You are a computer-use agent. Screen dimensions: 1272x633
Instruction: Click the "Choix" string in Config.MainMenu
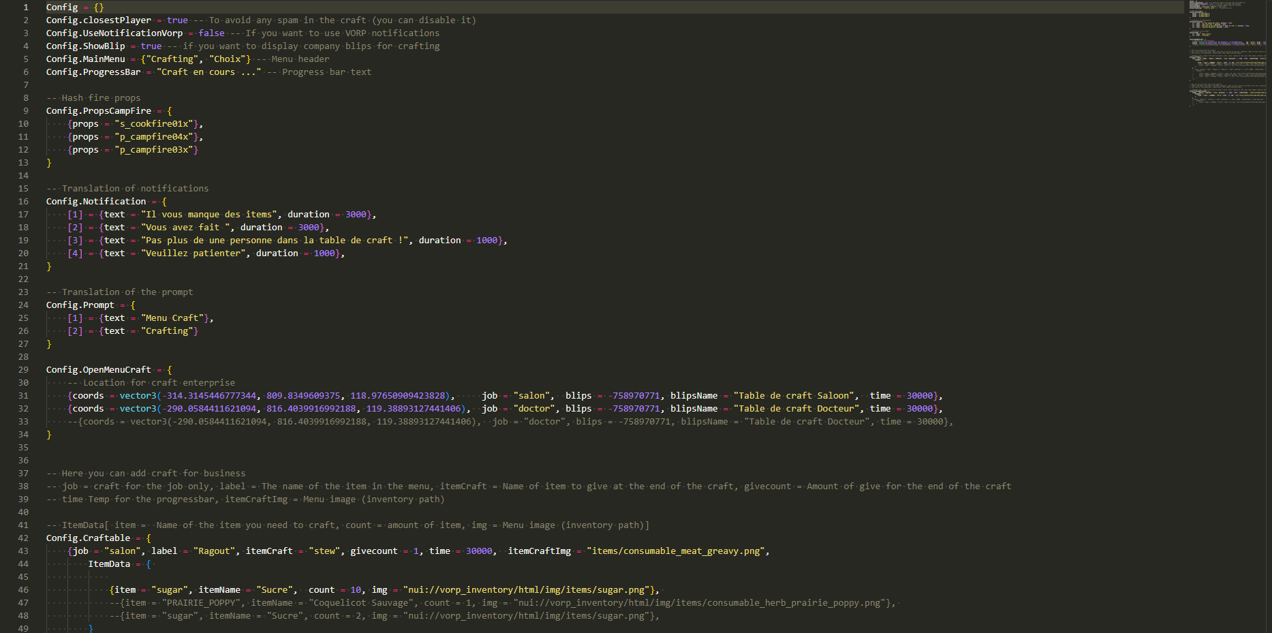227,59
